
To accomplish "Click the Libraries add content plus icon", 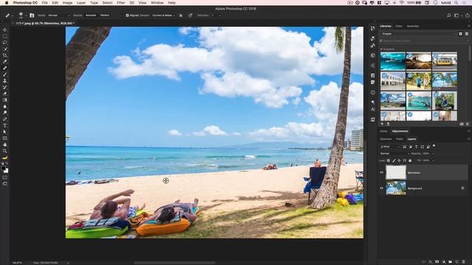I will point(382,124).
